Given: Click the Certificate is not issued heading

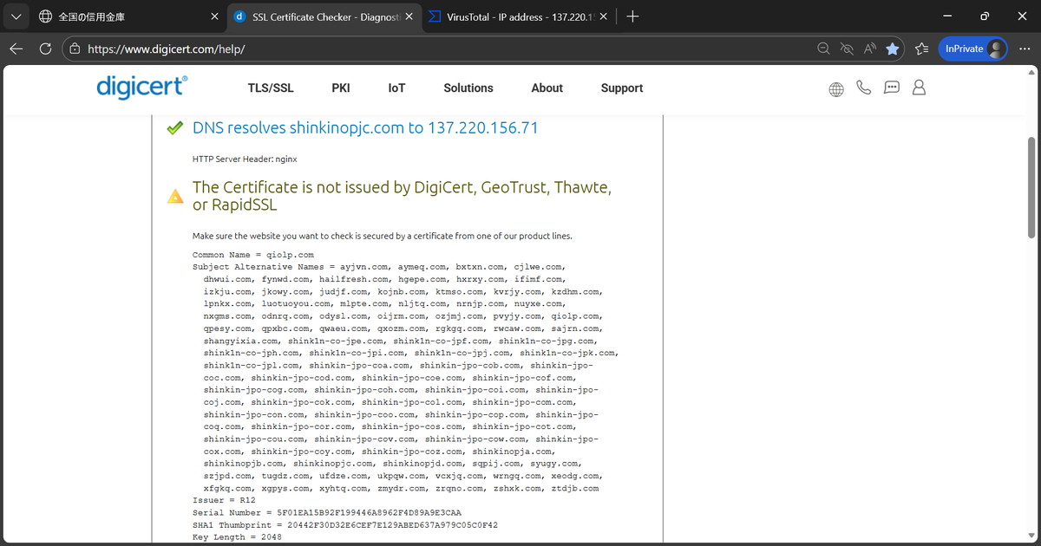Looking at the screenshot, I should [x=402, y=196].
